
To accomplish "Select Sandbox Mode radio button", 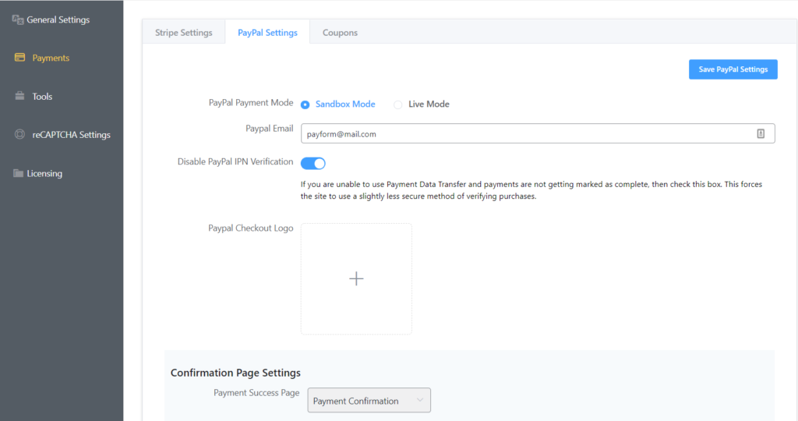I will [x=305, y=104].
